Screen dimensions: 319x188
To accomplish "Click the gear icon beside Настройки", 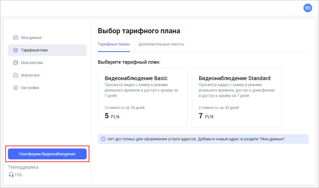I will [16, 88].
